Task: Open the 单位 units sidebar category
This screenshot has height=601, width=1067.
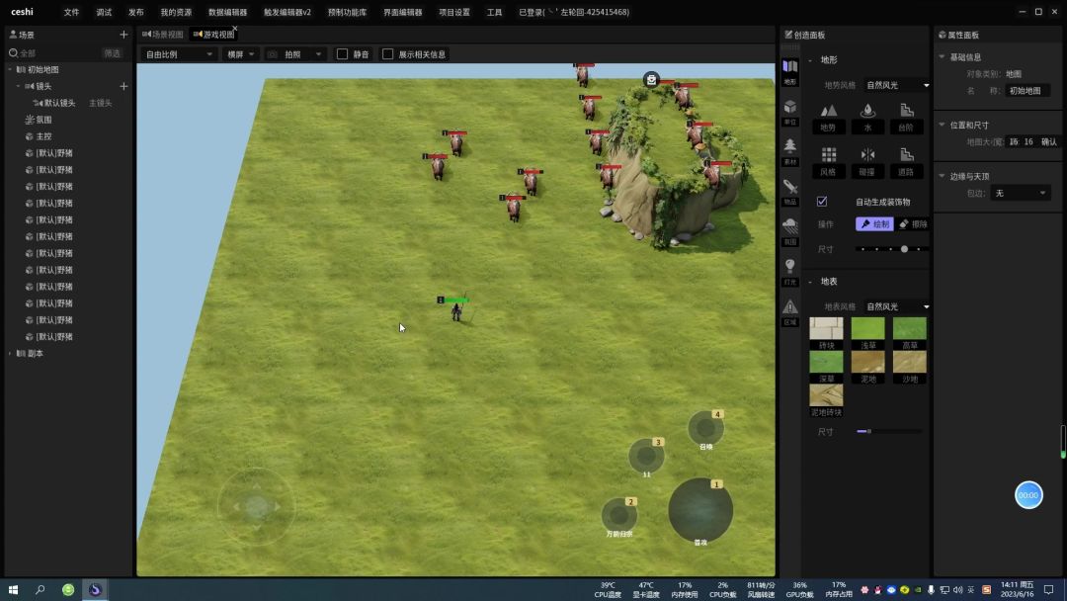Action: point(790,113)
